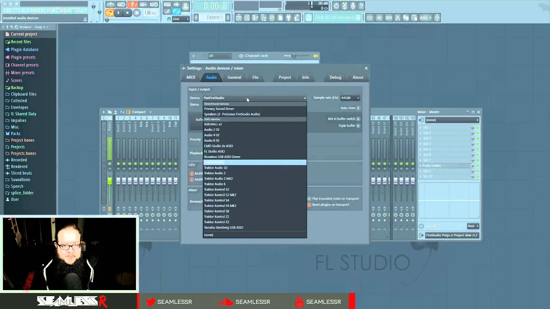Screen dimensions: 550x309
Task: Toggle the metronome icon in the transport
Action: click(110, 5)
